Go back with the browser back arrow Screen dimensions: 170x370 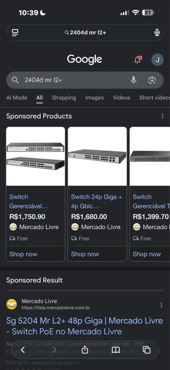point(23,350)
